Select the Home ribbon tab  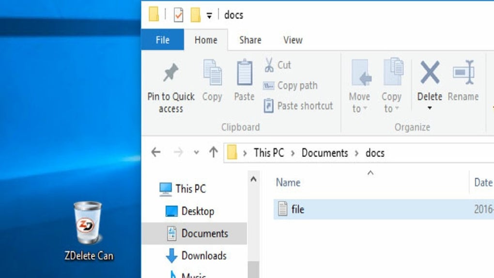pyautogui.click(x=206, y=40)
